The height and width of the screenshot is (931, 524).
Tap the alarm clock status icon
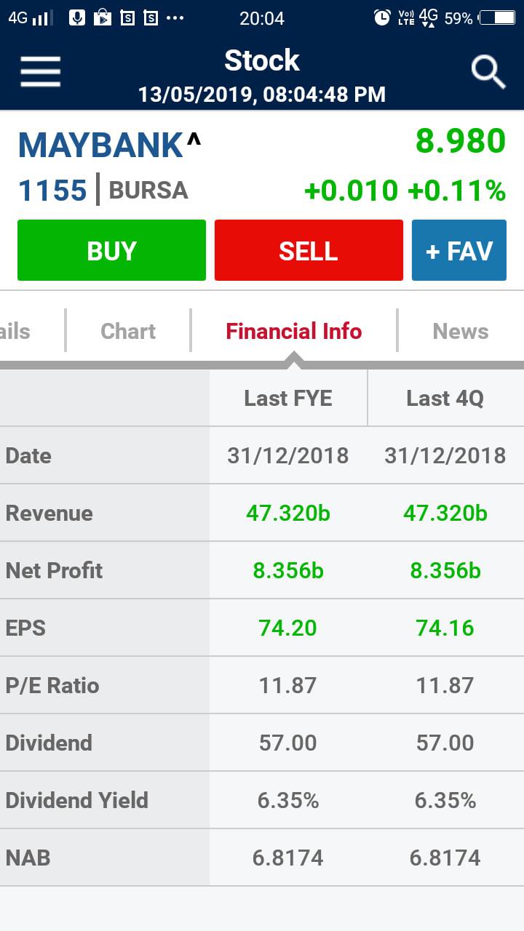point(382,17)
